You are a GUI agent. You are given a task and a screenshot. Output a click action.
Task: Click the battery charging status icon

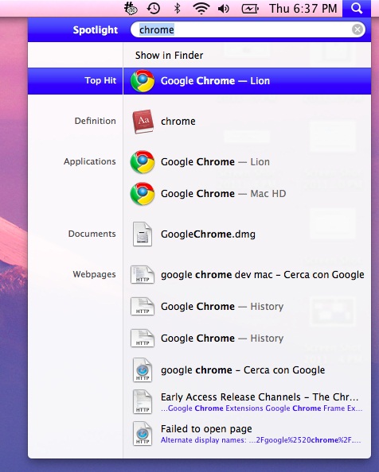(250, 9)
